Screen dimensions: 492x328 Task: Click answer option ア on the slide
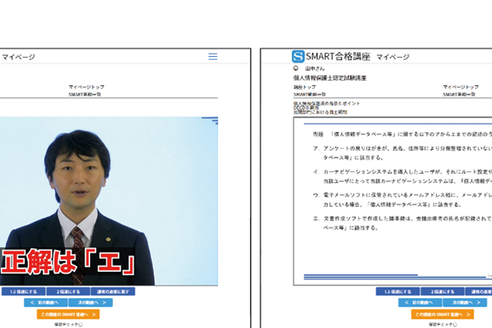point(403,152)
